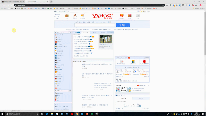Show more news tabs with the arrow button
Viewport: 206px width, 116px height.
(x=108, y=32)
